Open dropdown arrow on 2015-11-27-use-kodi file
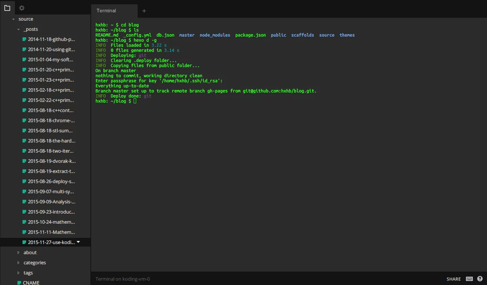Screen dimensions: 487x285 pyautogui.click(x=78, y=242)
